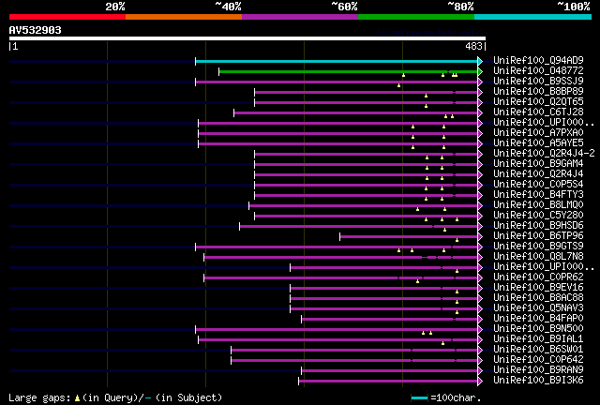Select the UniRef100_B8AC88 label
Viewport: 600px width, 405px height.
pos(538,297)
